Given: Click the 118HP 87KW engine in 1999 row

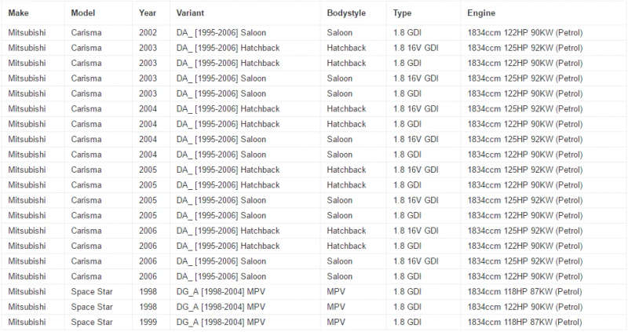Looking at the screenshot, I should tap(525, 322).
